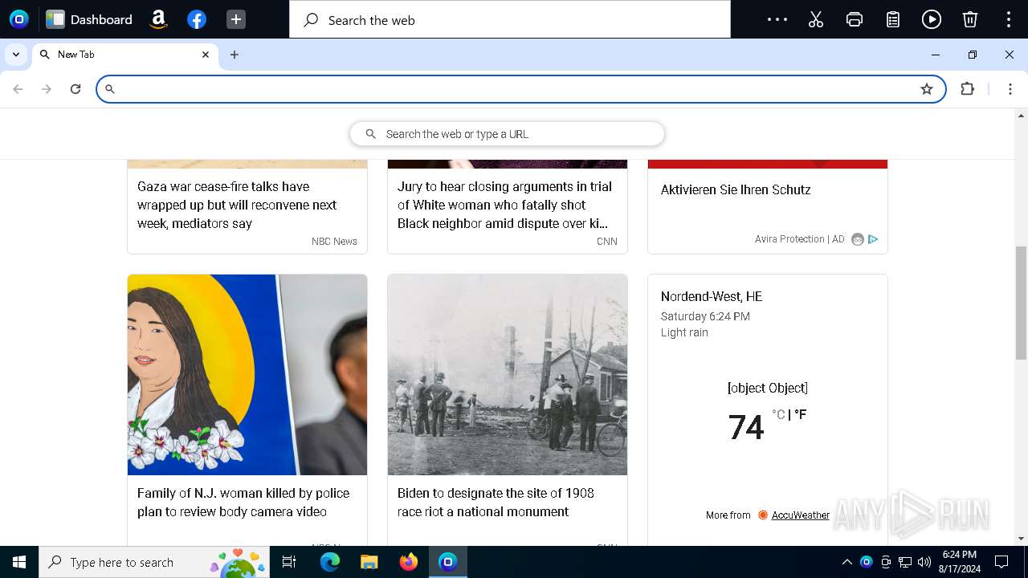Image resolution: width=1028 pixels, height=578 pixels.
Task: Show hidden system tray icons
Action: click(x=846, y=562)
